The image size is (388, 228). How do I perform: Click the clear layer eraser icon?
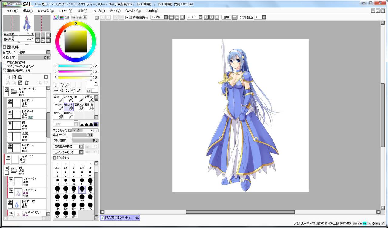coord(20,82)
